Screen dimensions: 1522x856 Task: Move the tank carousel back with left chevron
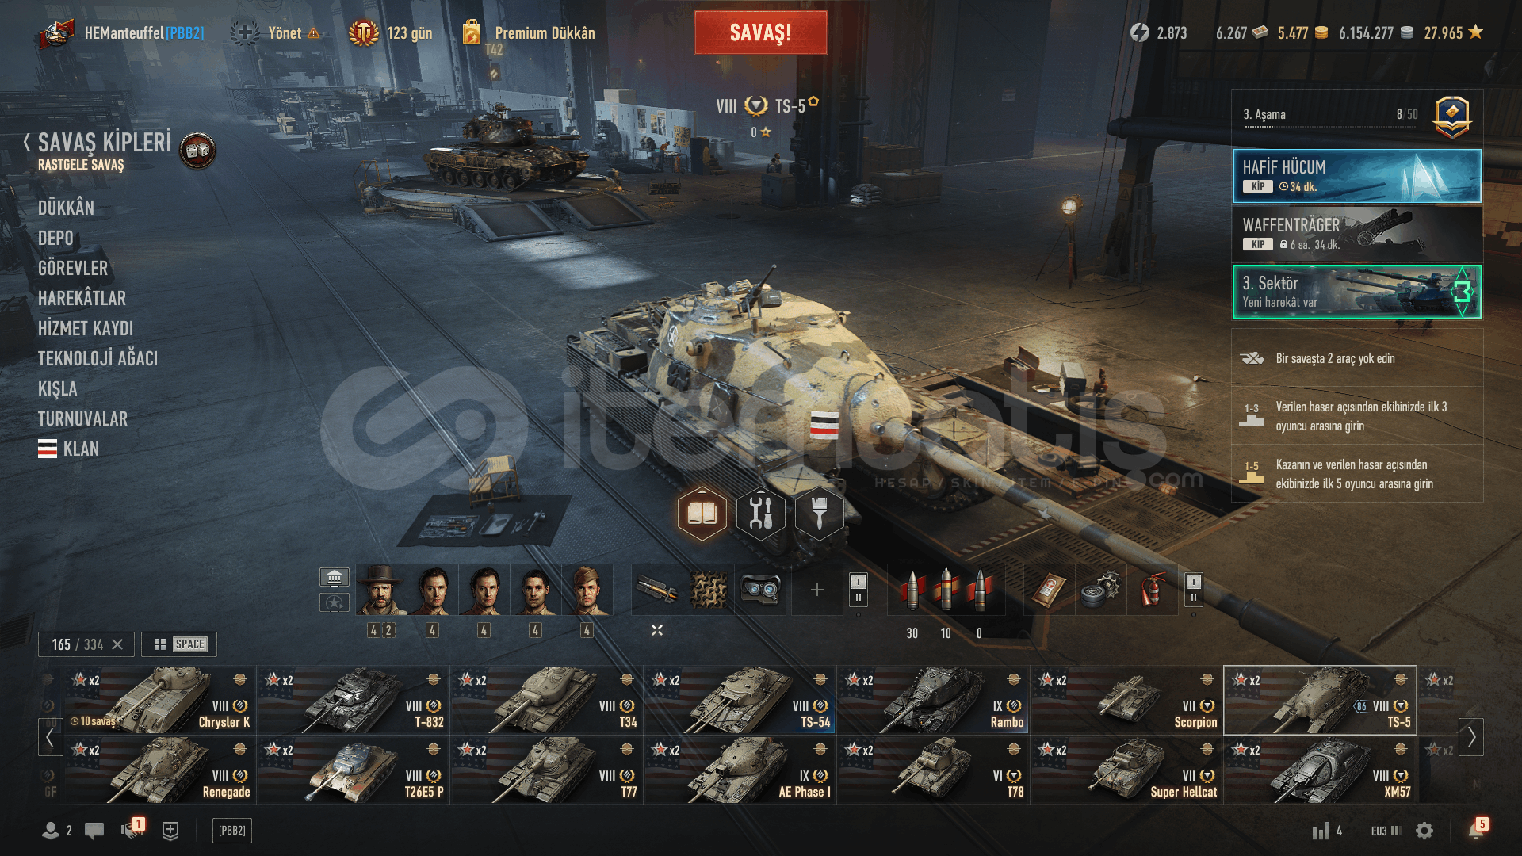tap(50, 737)
